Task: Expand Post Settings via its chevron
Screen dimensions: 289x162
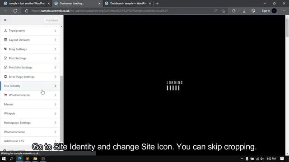Action: (x=55, y=58)
